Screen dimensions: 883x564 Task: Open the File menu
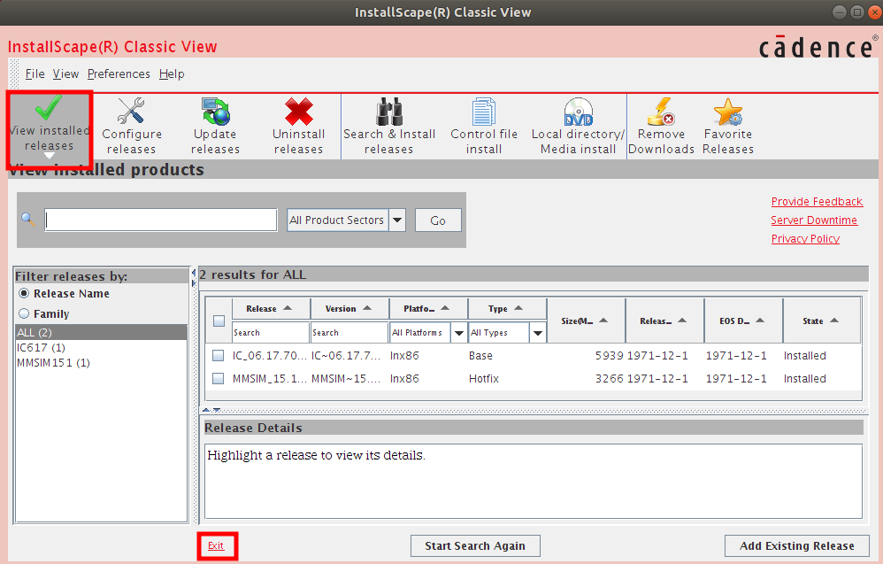coord(35,73)
